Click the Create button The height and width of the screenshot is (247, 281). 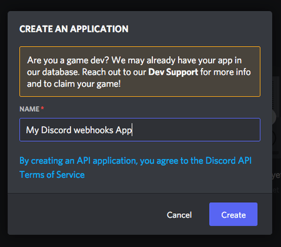pos(233,214)
